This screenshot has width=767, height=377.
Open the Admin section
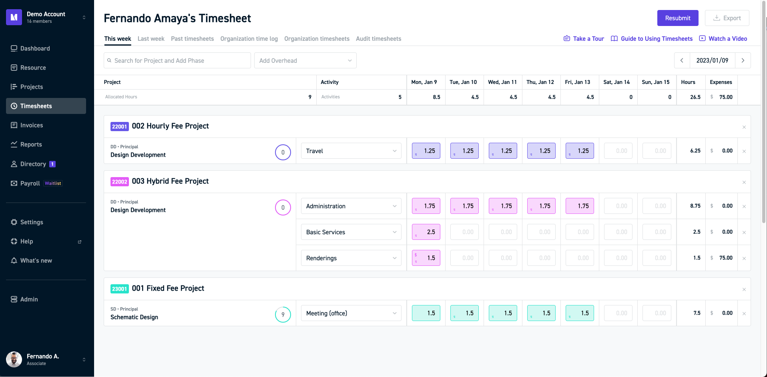[29, 299]
